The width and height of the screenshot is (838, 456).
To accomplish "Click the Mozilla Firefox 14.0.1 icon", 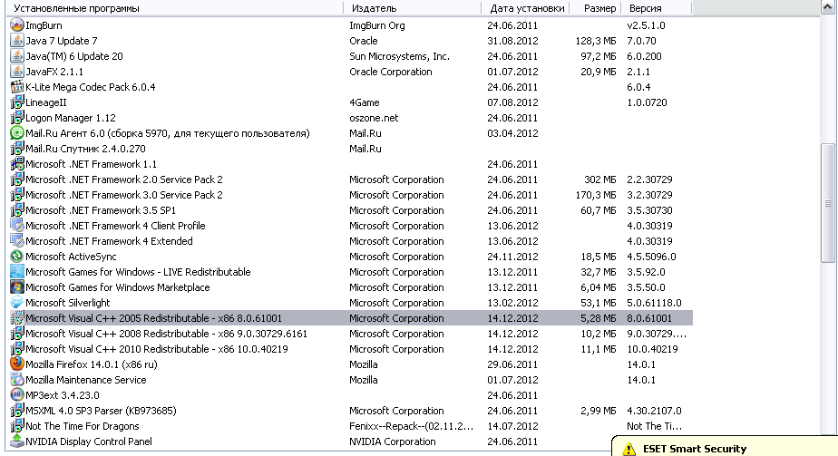I will [16, 364].
